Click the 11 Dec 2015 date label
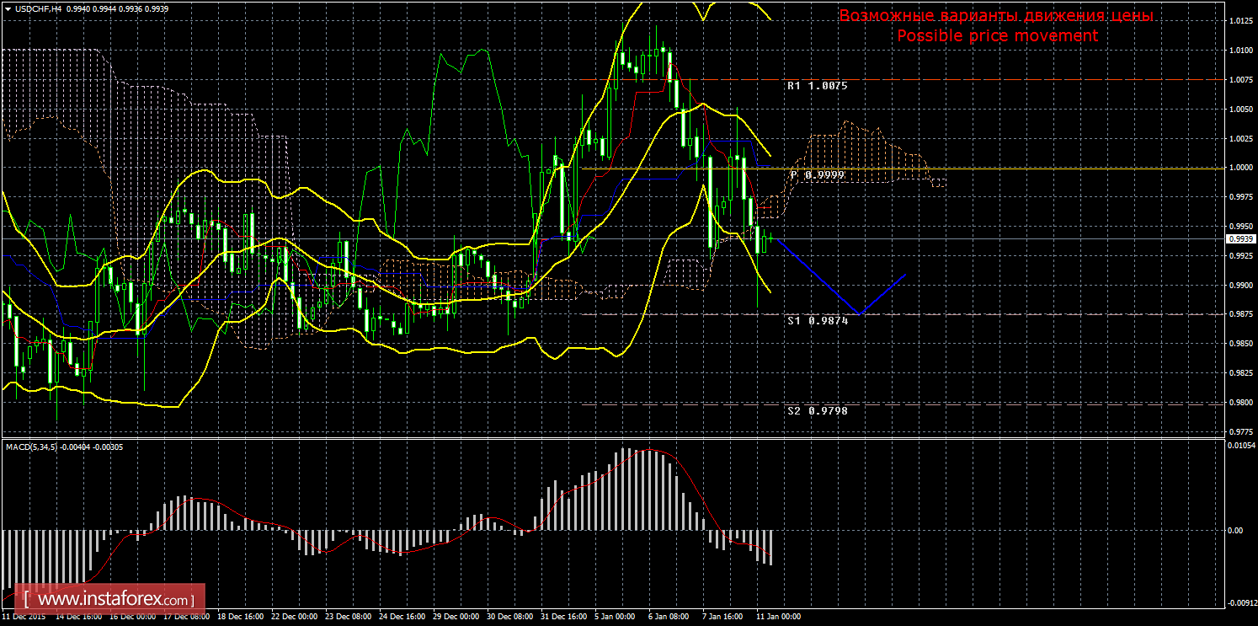Screen dimensions: 1258x626 [22, 617]
